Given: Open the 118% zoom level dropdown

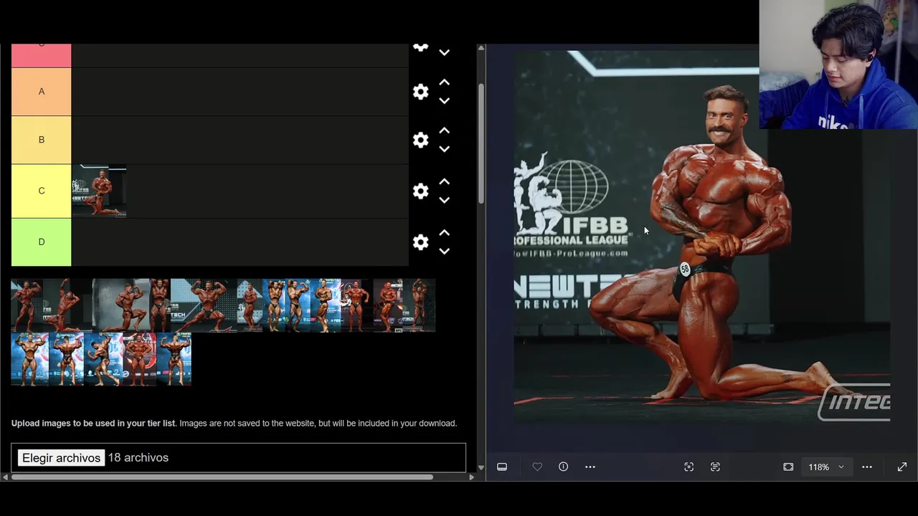Looking at the screenshot, I should click(x=826, y=467).
